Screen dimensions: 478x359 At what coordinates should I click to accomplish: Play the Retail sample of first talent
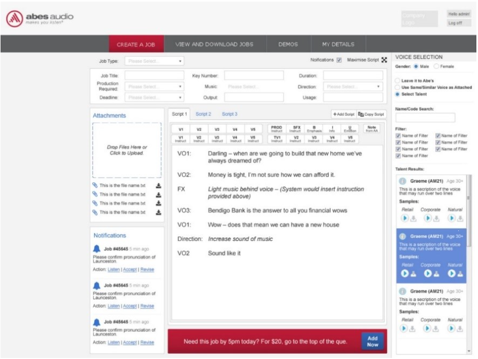click(404, 218)
